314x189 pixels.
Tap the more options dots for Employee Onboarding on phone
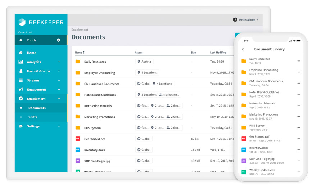[298, 72]
